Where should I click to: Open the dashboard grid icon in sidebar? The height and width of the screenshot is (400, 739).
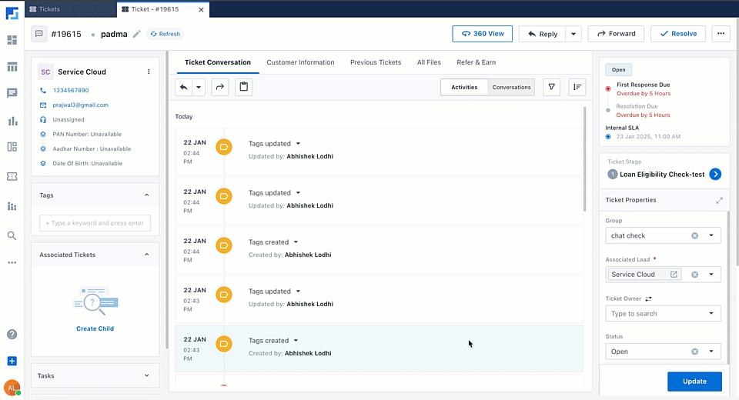[12, 40]
